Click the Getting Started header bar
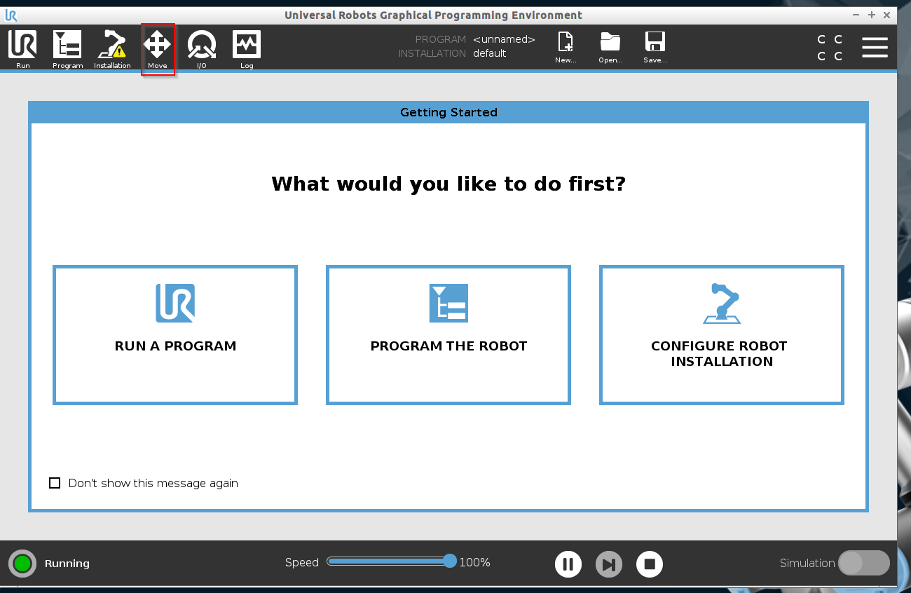 [x=448, y=112]
